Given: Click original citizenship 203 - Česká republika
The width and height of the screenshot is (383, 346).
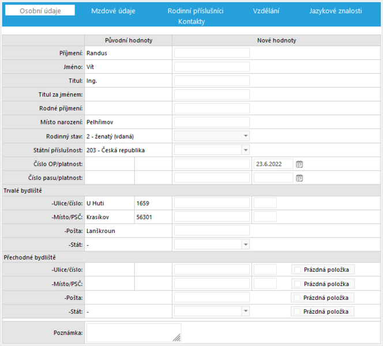Looking at the screenshot, I should click(115, 150).
